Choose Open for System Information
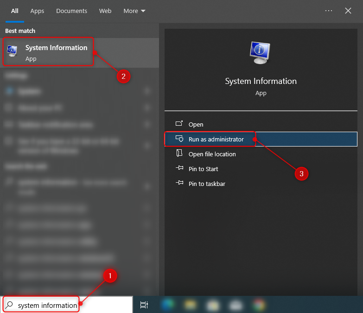Image resolution: width=363 pixels, height=313 pixels. click(261, 124)
